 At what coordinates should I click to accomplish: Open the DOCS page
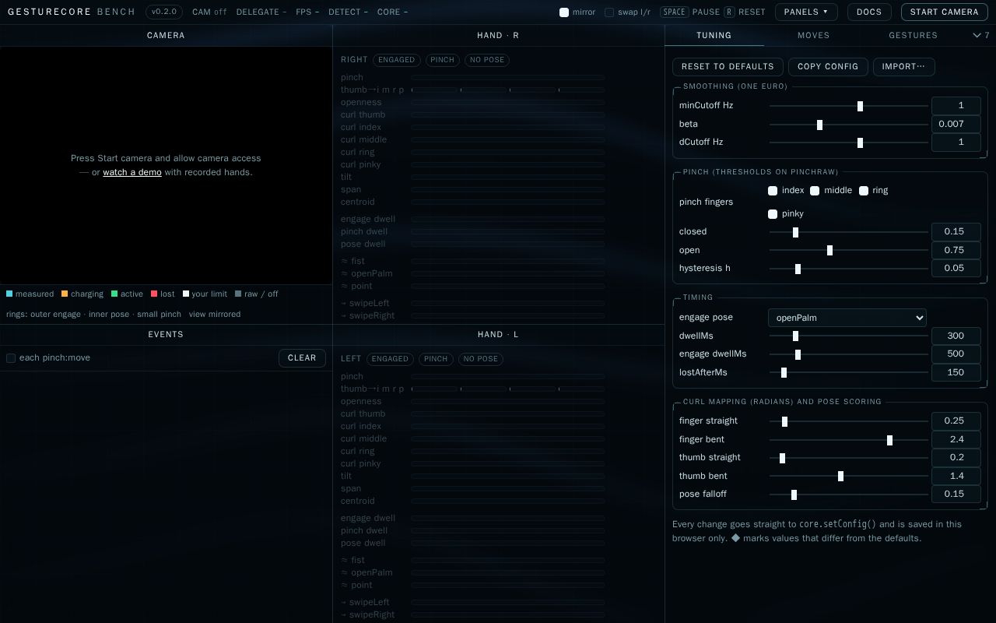(869, 12)
